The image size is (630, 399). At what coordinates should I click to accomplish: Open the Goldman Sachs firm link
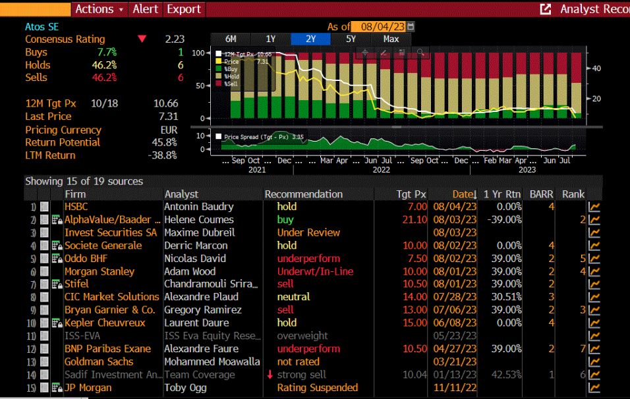99,361
